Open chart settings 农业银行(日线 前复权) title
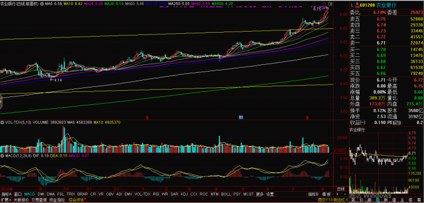Screen dimensions: 424x203 pyautogui.click(x=19, y=4)
